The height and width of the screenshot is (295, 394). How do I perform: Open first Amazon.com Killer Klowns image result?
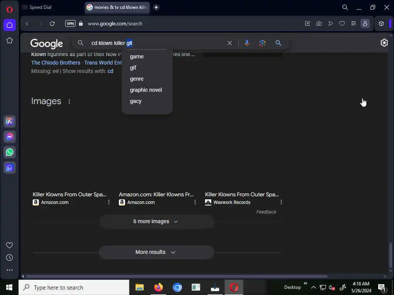pos(70,194)
